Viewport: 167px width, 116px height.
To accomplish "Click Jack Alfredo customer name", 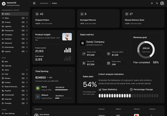I will coord(44,115).
